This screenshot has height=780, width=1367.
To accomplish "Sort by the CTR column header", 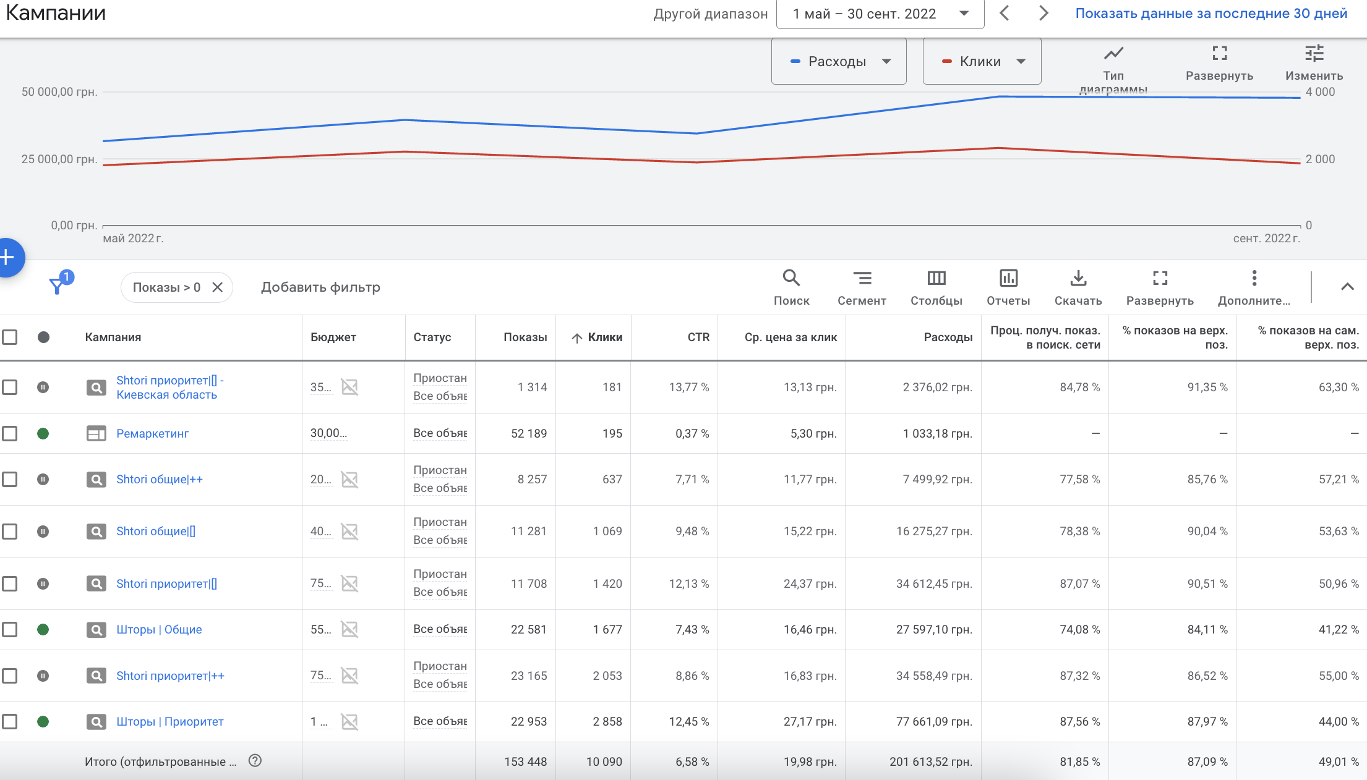I will click(698, 337).
